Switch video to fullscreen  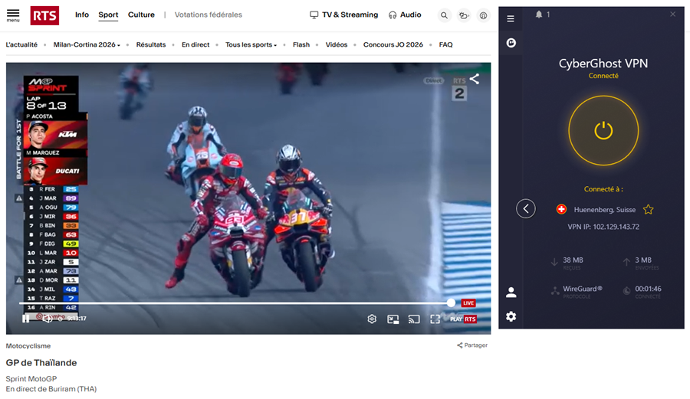(x=435, y=319)
